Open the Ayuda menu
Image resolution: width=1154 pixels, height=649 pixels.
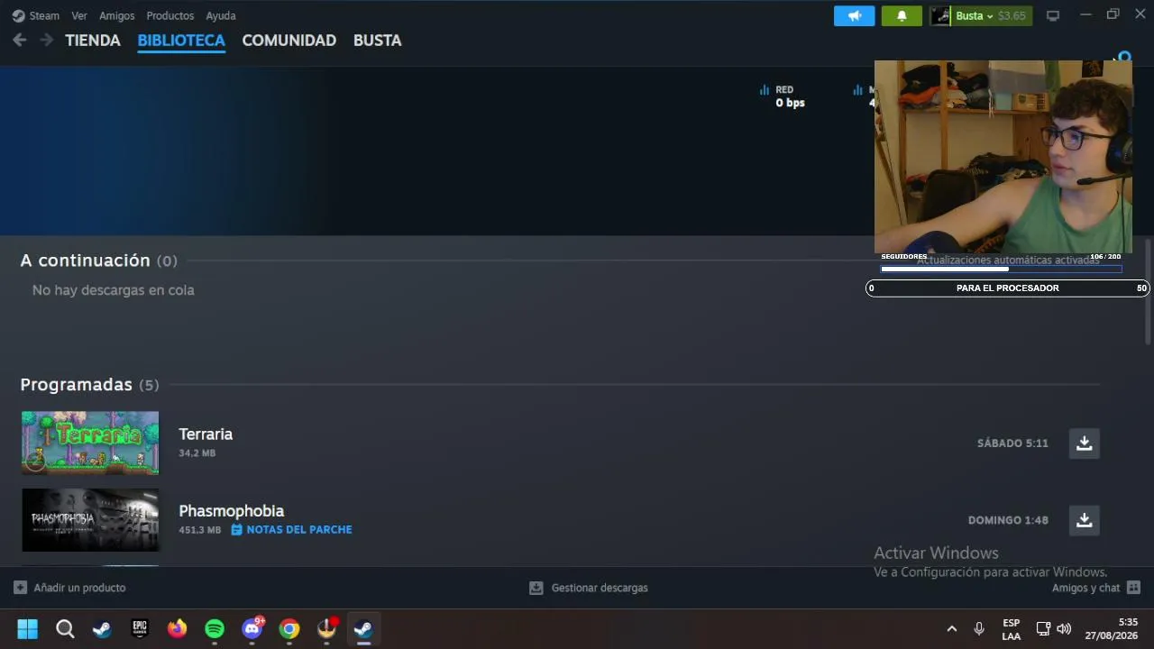221,15
